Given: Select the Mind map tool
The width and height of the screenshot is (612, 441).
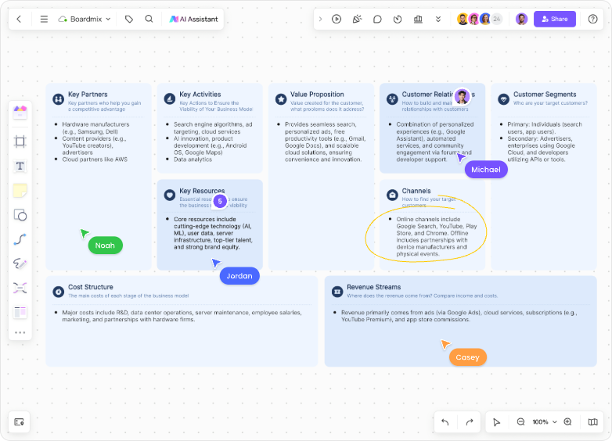Looking at the screenshot, I should point(20,288).
